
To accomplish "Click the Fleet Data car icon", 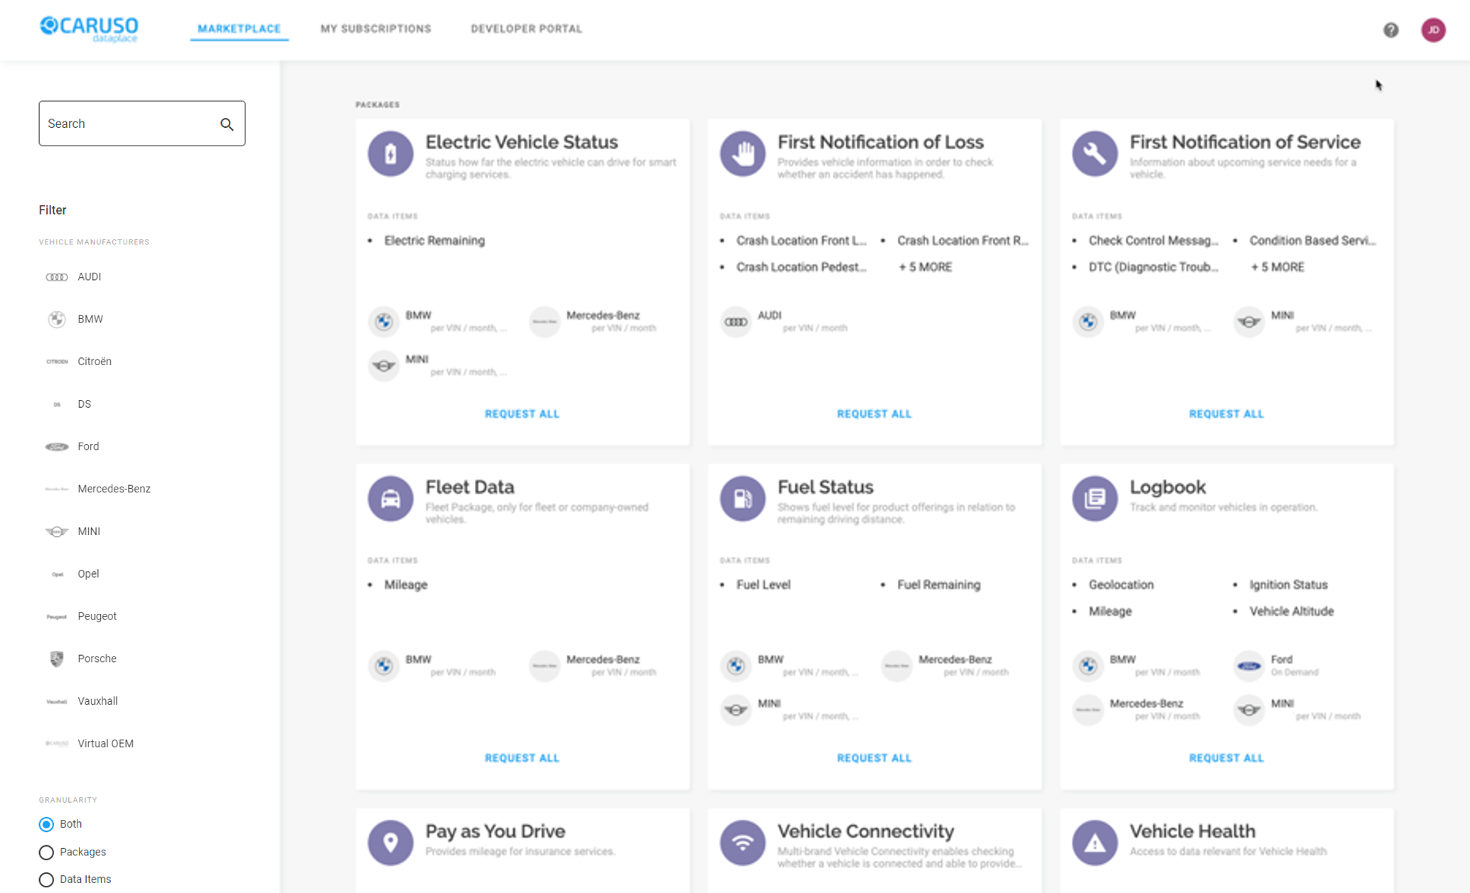I will (x=390, y=498).
